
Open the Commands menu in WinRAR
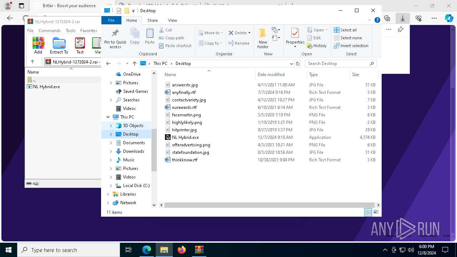50,31
